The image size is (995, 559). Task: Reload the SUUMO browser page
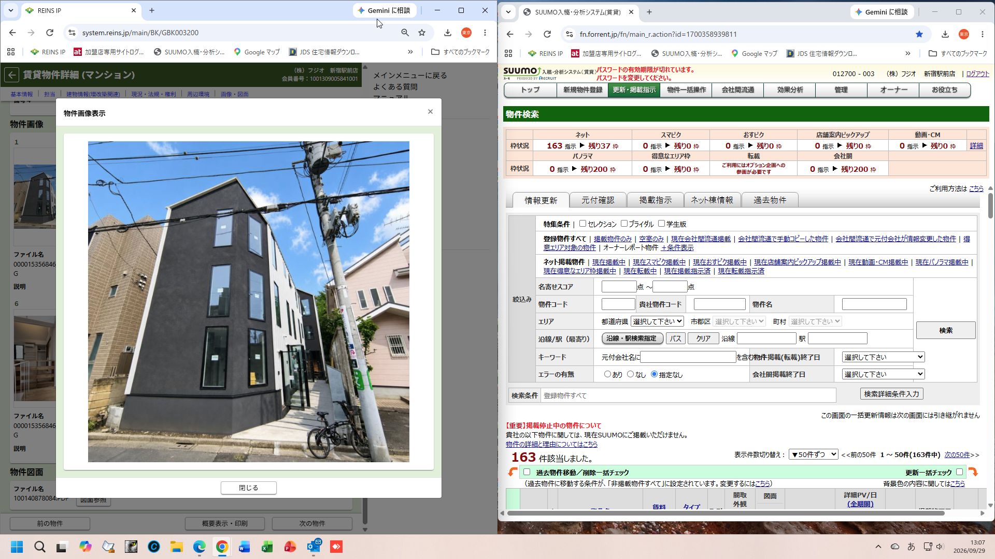[547, 34]
